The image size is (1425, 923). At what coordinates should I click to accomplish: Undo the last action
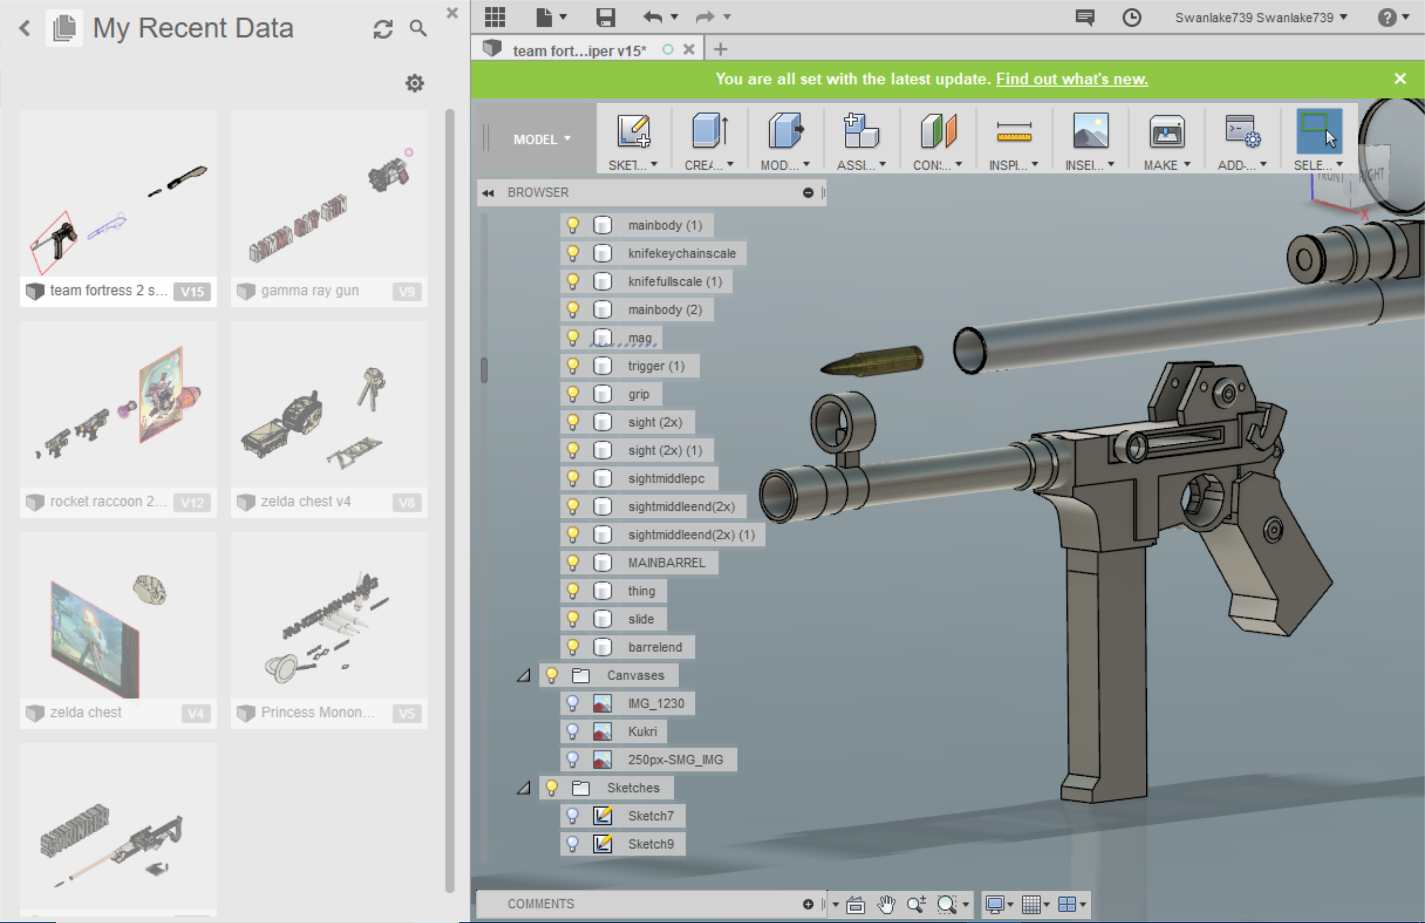click(x=653, y=17)
